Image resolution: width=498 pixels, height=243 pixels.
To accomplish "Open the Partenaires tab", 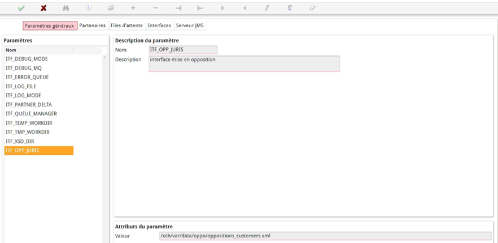I will pyautogui.click(x=92, y=25).
